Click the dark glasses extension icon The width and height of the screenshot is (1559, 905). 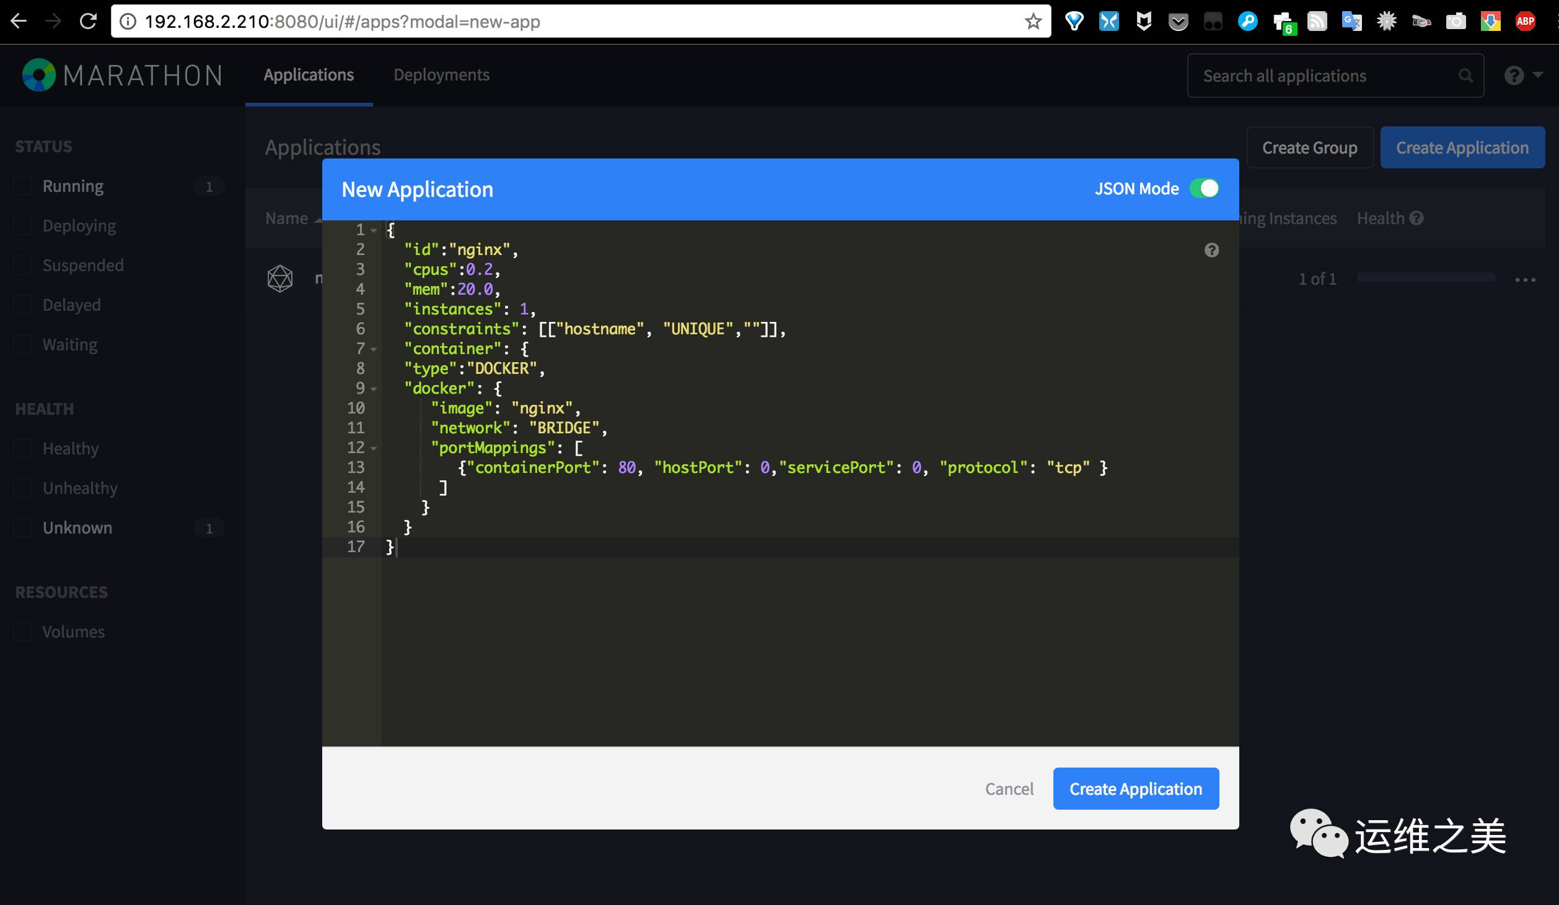point(1213,22)
